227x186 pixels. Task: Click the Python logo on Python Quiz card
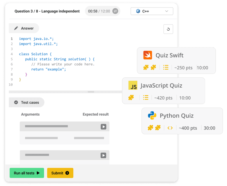(x=152, y=116)
